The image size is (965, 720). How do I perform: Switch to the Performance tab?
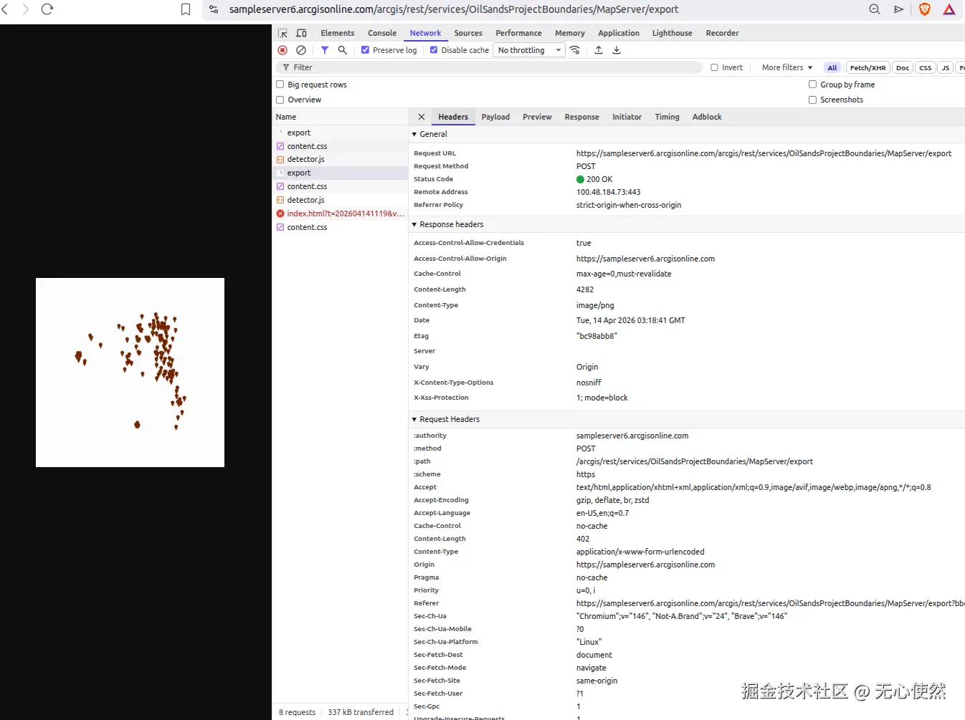coord(519,33)
